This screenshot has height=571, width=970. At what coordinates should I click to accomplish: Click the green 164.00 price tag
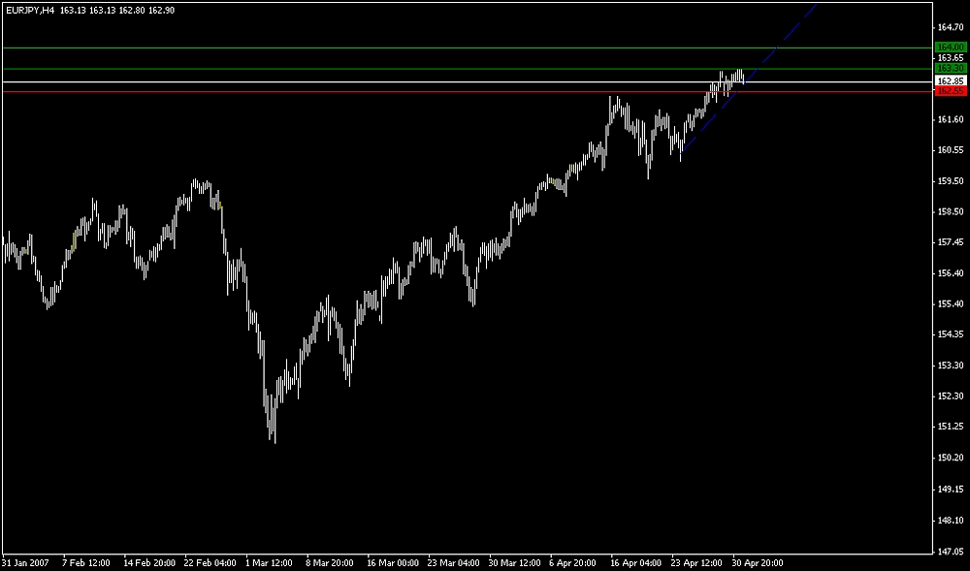tap(951, 47)
